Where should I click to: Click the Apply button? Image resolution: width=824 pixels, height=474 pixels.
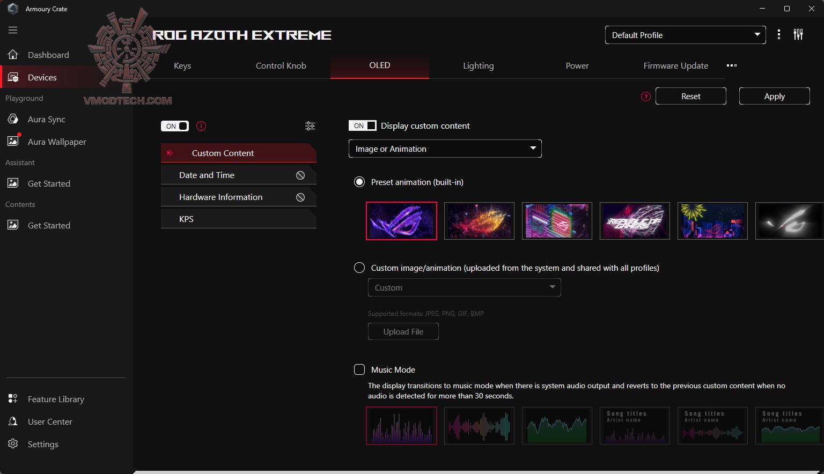coord(775,96)
